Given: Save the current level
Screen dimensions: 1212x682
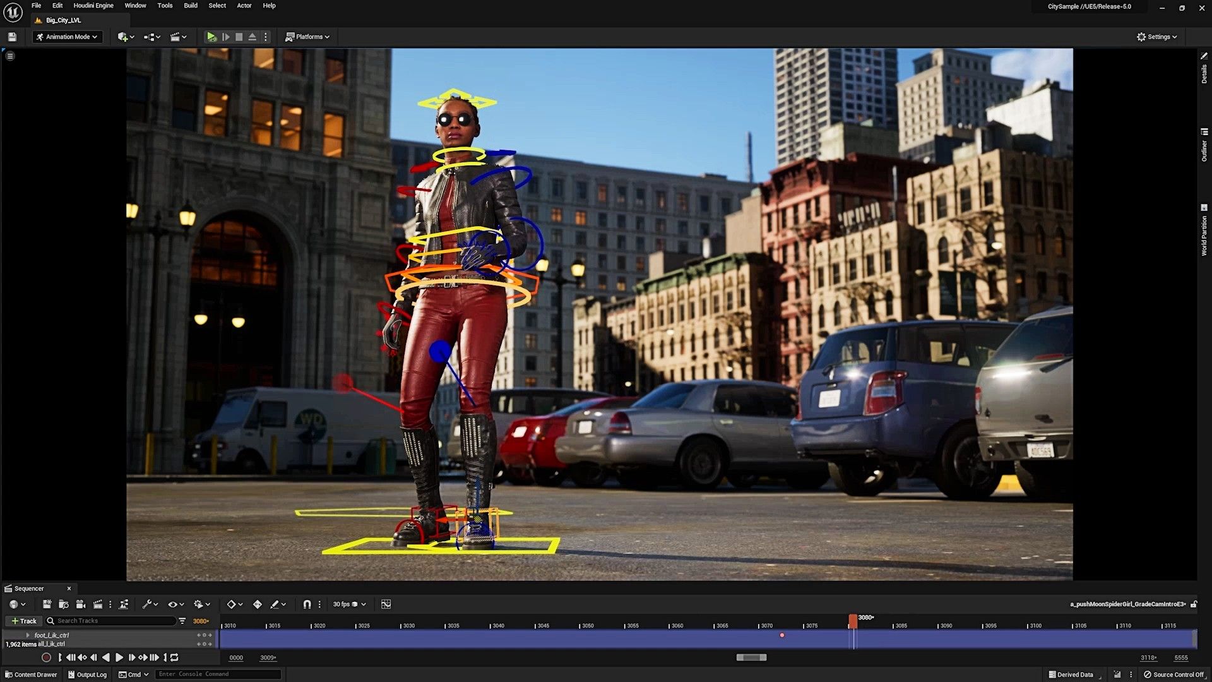Looking at the screenshot, I should coord(11,37).
